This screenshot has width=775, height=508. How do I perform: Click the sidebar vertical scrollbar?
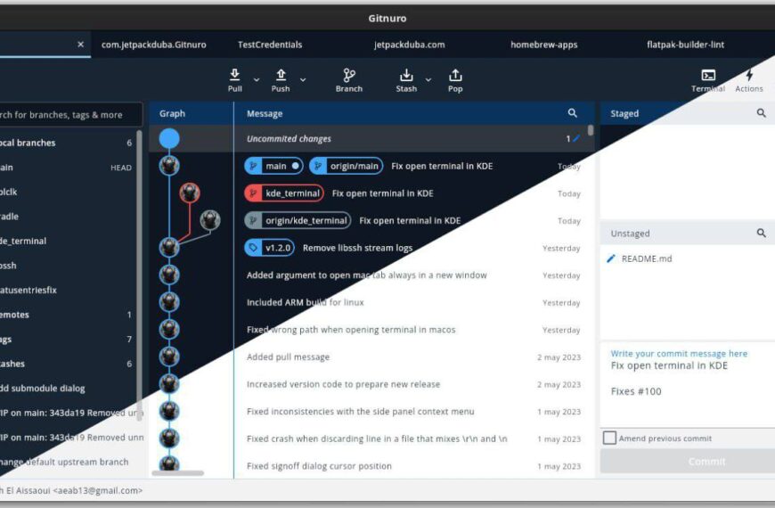(139, 275)
